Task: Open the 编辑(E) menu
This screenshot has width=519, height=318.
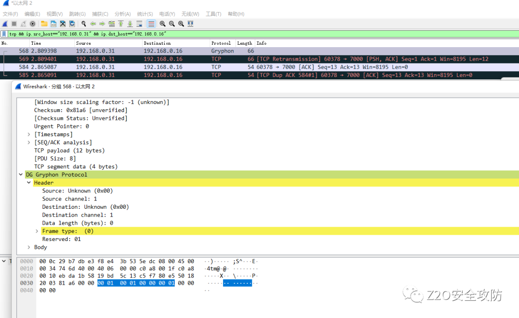Action: (33, 14)
